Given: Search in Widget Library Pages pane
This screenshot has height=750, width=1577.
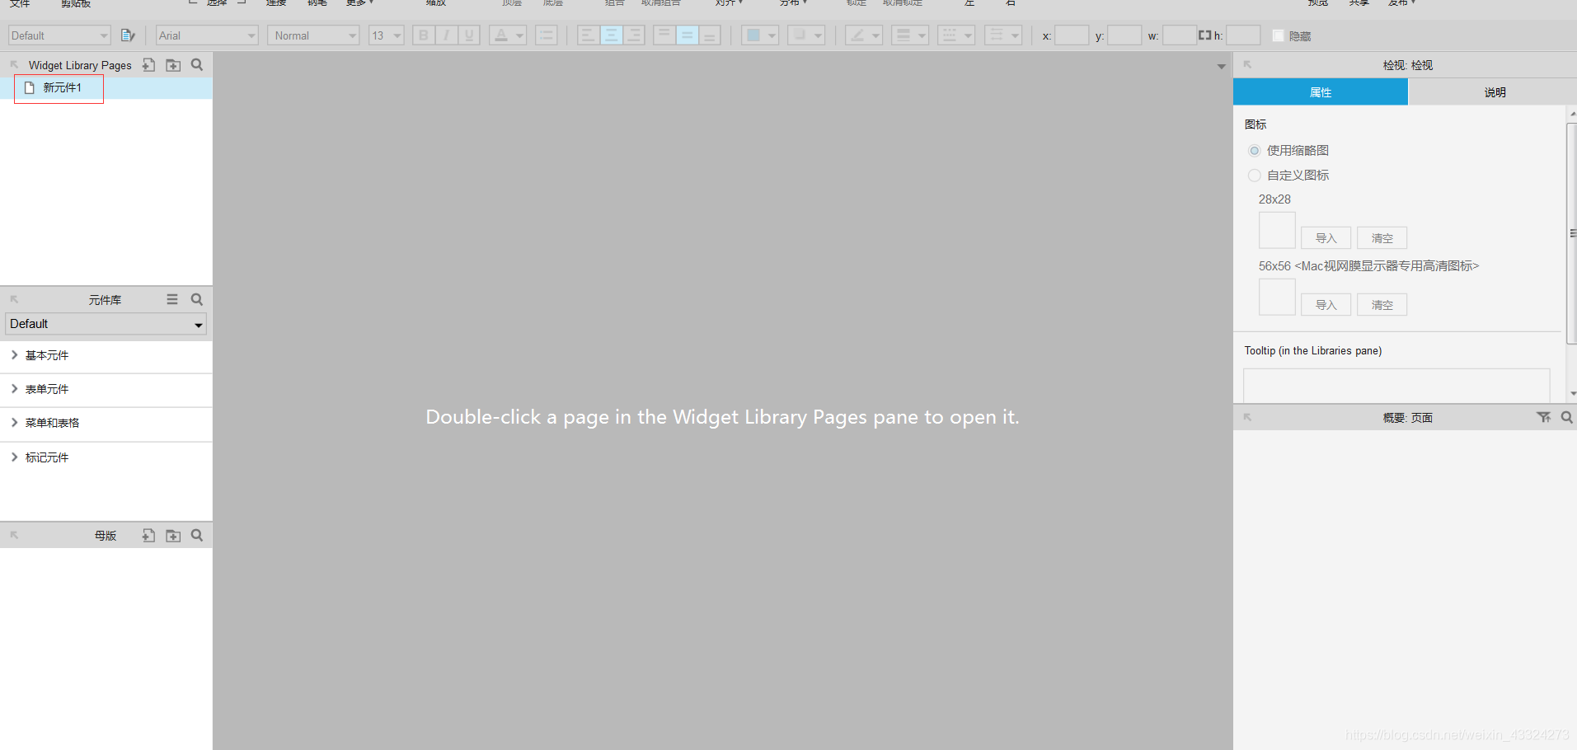Looking at the screenshot, I should pyautogui.click(x=197, y=65).
